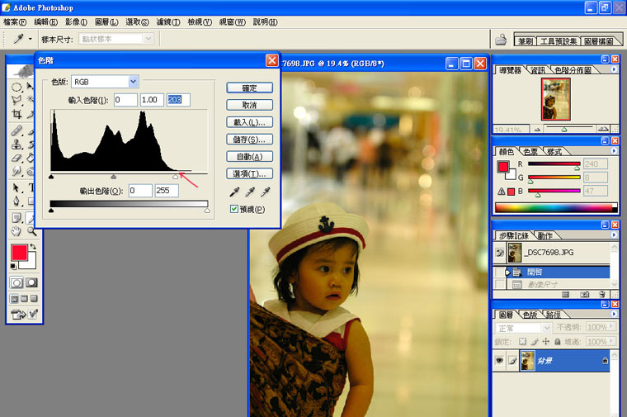Viewport: 627px width, 417px height.
Task: Select the Elliptical Marquee tool
Action: coord(16,88)
